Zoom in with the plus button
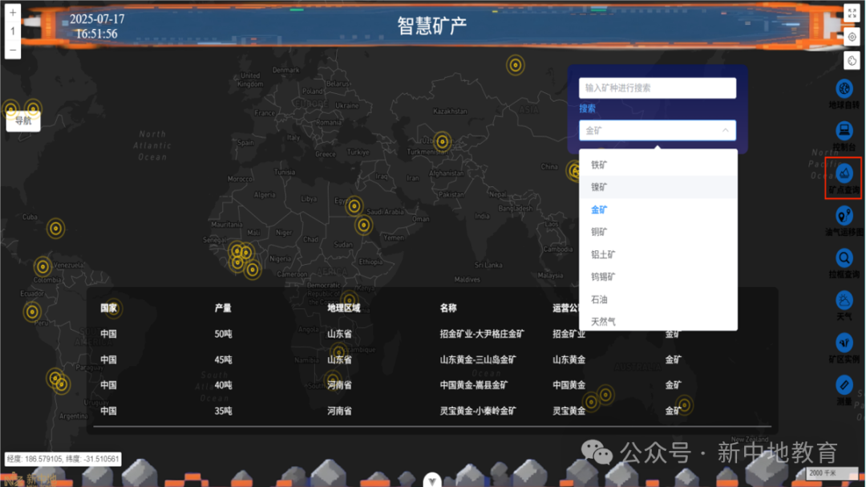Image resolution: width=866 pixels, height=487 pixels. point(13,13)
